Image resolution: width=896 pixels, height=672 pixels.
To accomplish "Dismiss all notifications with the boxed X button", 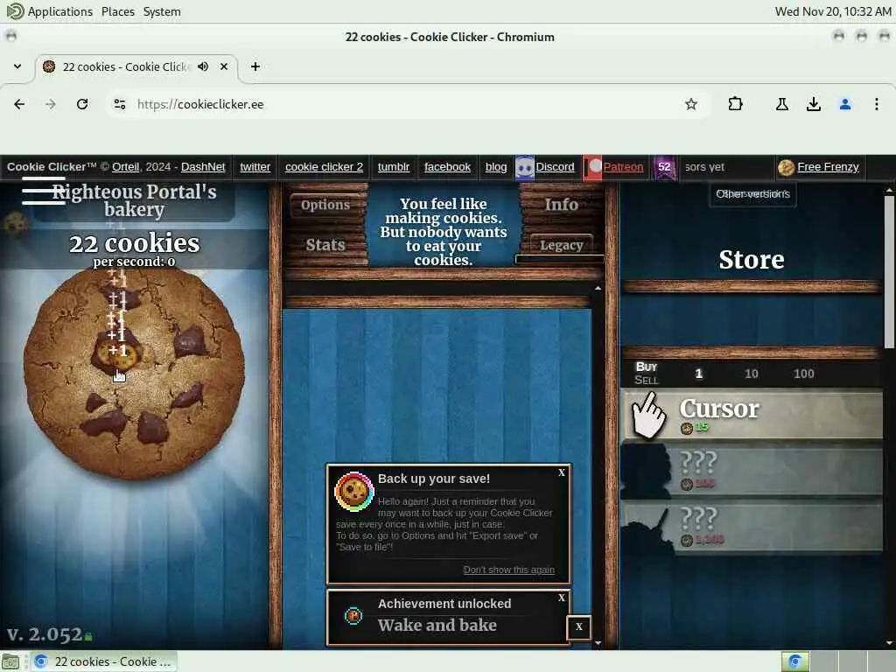I will pyautogui.click(x=579, y=626).
